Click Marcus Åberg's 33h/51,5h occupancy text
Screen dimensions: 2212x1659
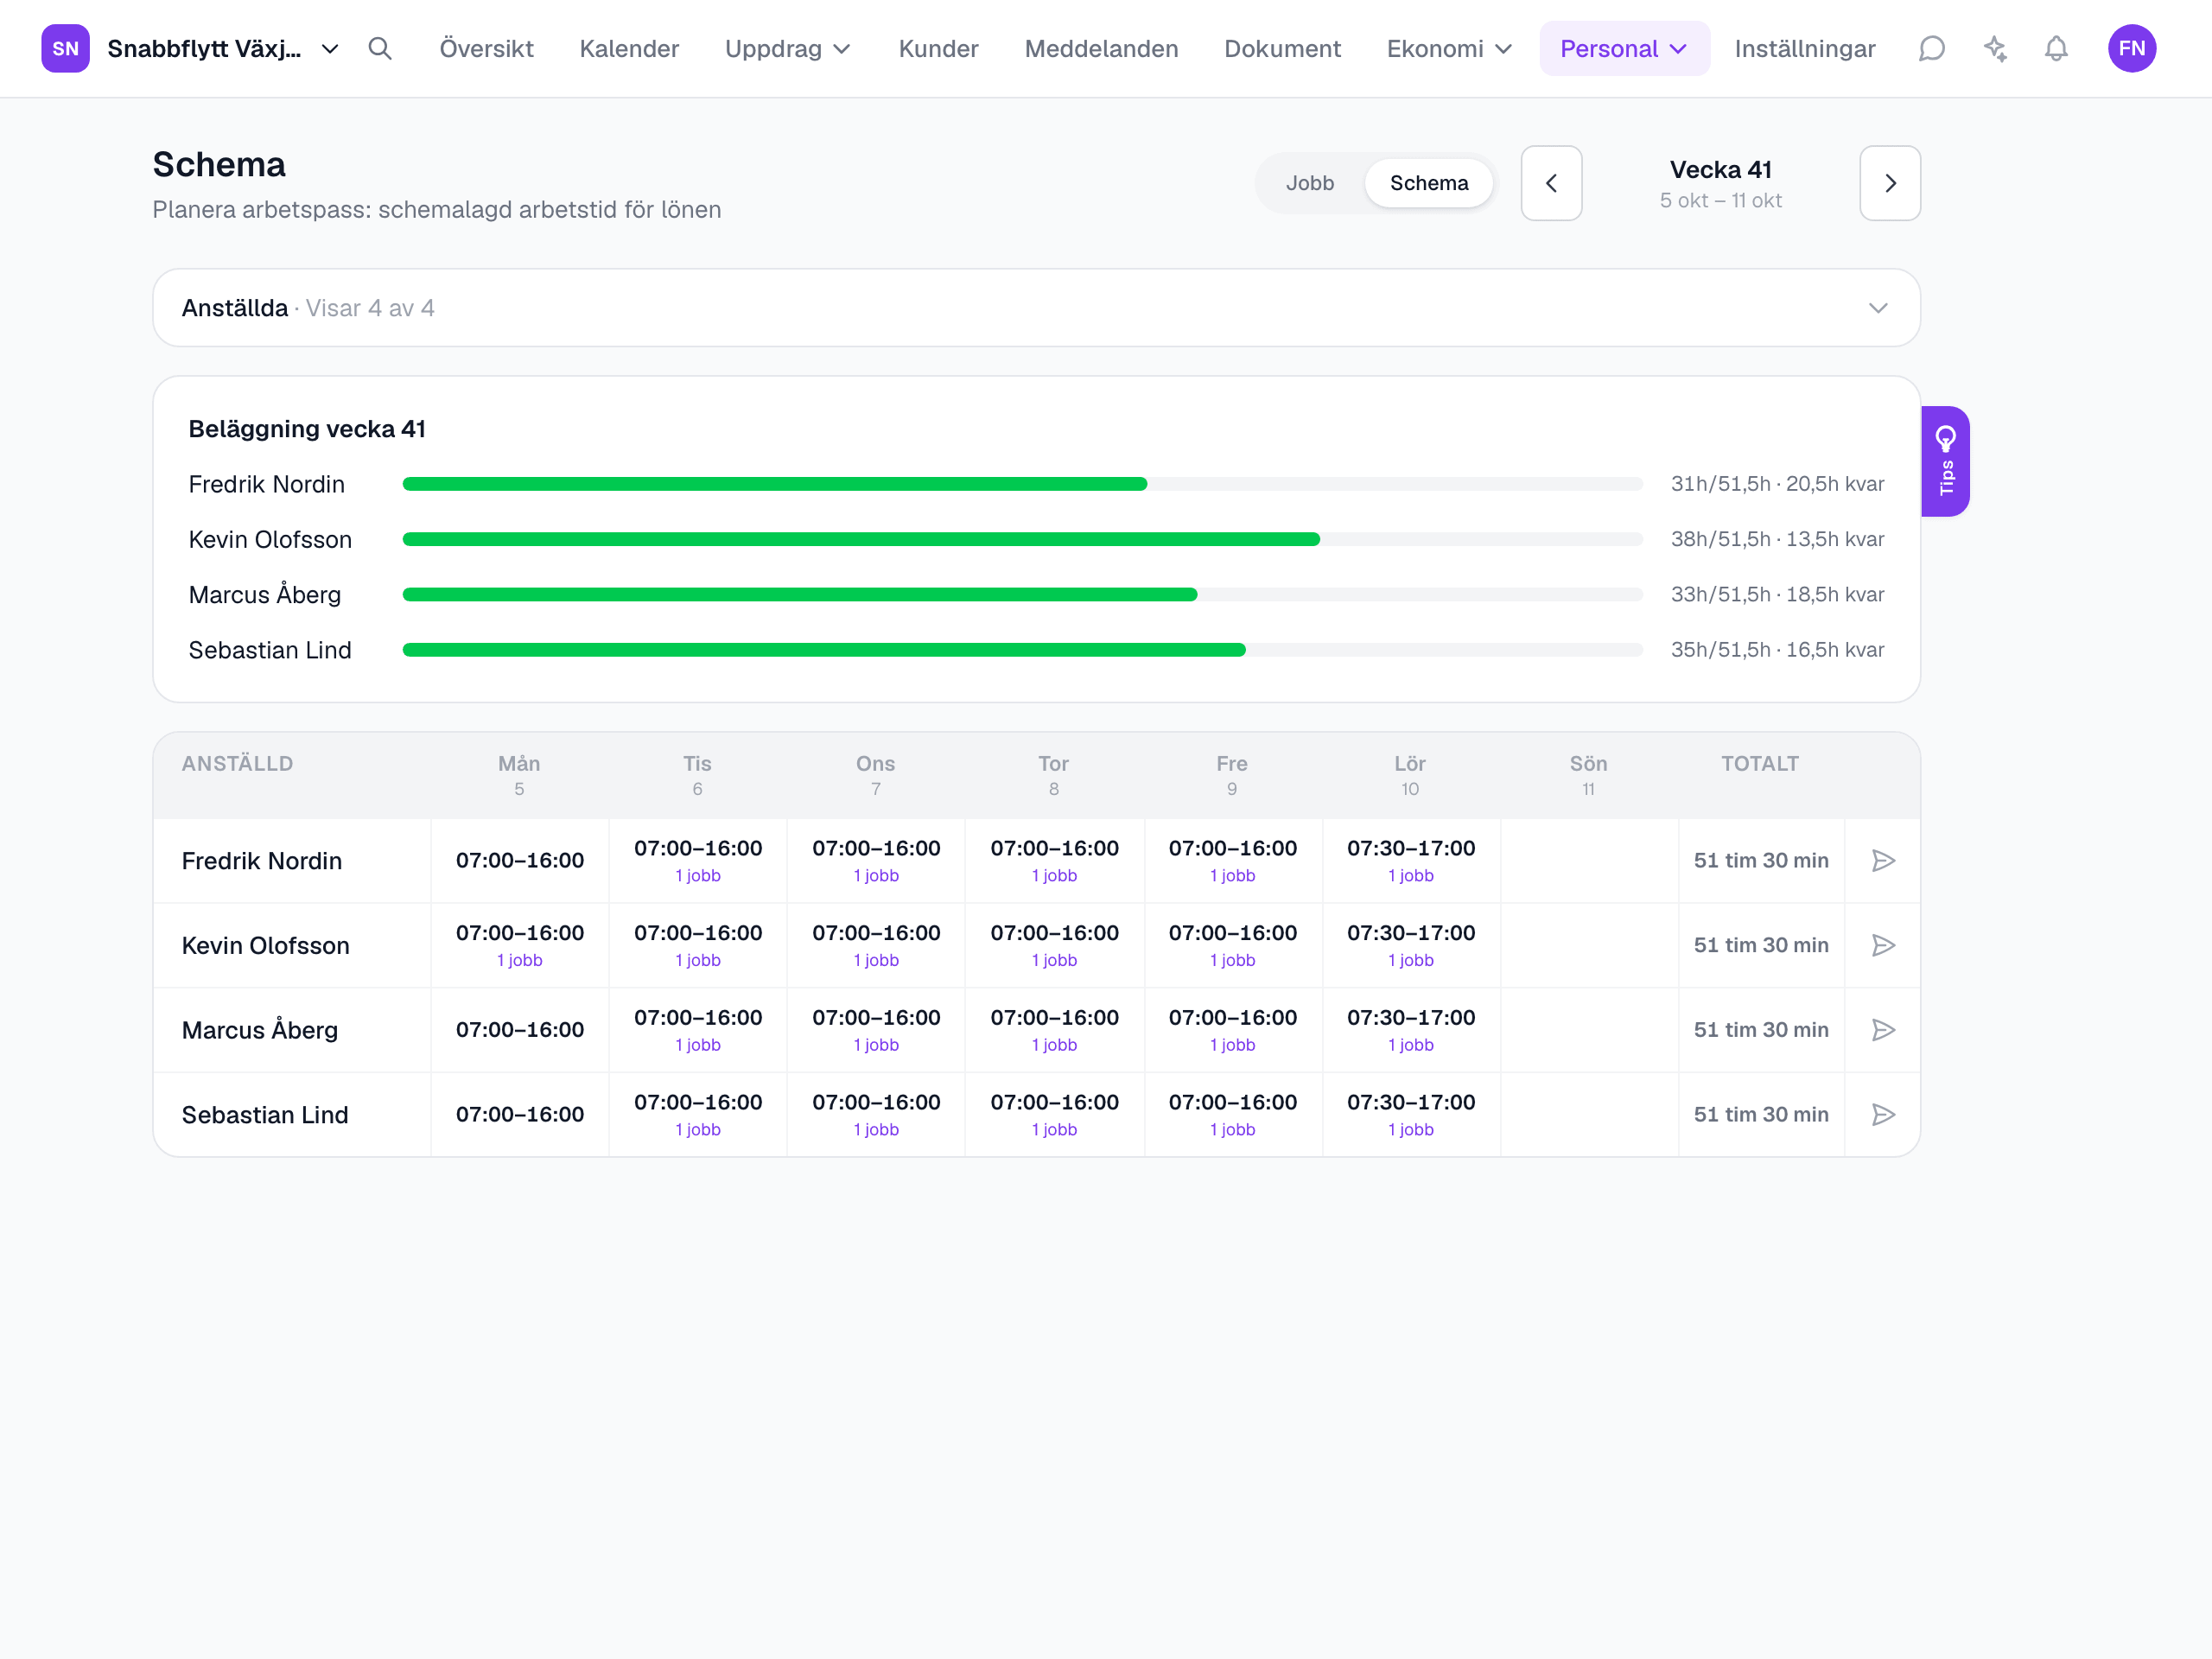click(x=1777, y=594)
